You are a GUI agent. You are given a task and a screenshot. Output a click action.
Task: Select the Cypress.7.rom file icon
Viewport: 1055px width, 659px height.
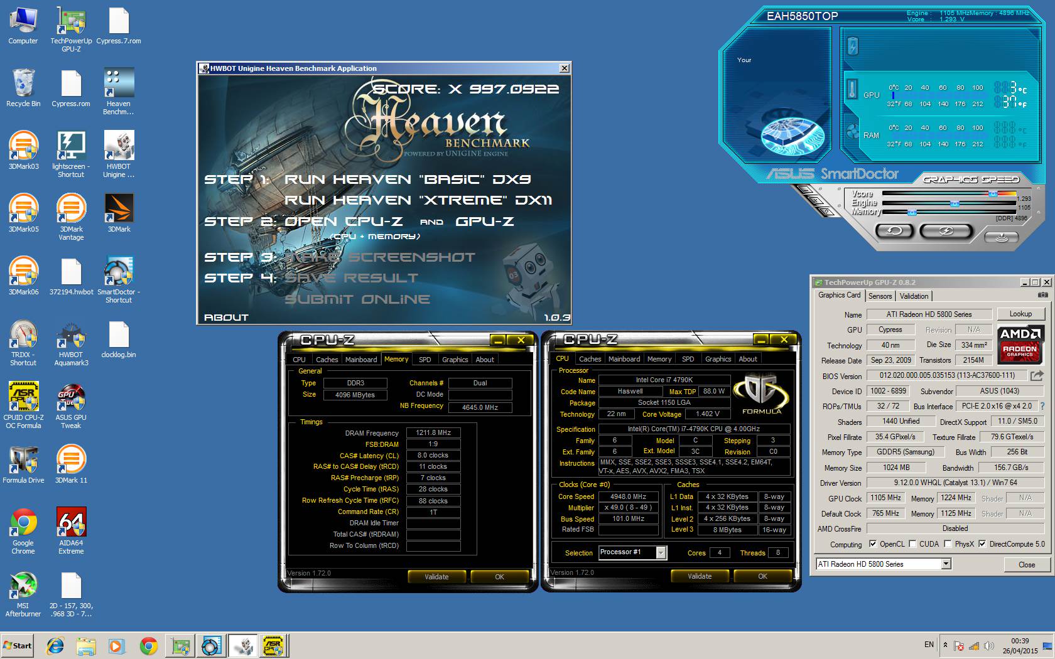point(118,26)
